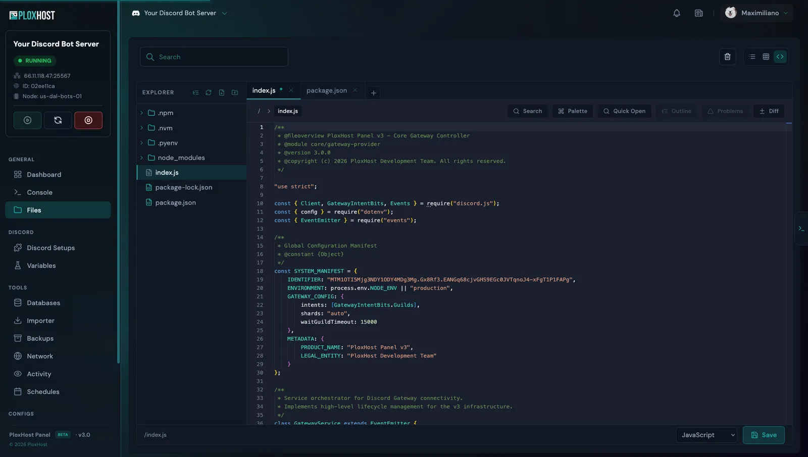Click the root slash in the breadcrumb

click(x=259, y=111)
